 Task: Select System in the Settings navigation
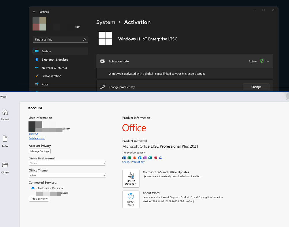pos(60,51)
